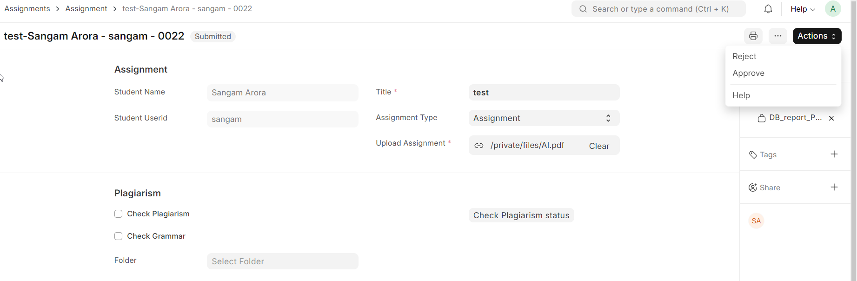This screenshot has width=857, height=281.
Task: Toggle the Check Grammar checkbox
Action: pos(119,236)
